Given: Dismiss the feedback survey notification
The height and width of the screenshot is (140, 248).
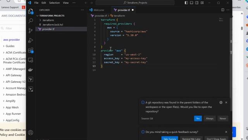Looking at the screenshot, I should click(226, 132).
